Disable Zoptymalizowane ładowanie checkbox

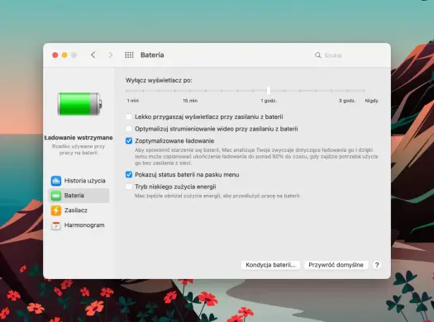129,140
